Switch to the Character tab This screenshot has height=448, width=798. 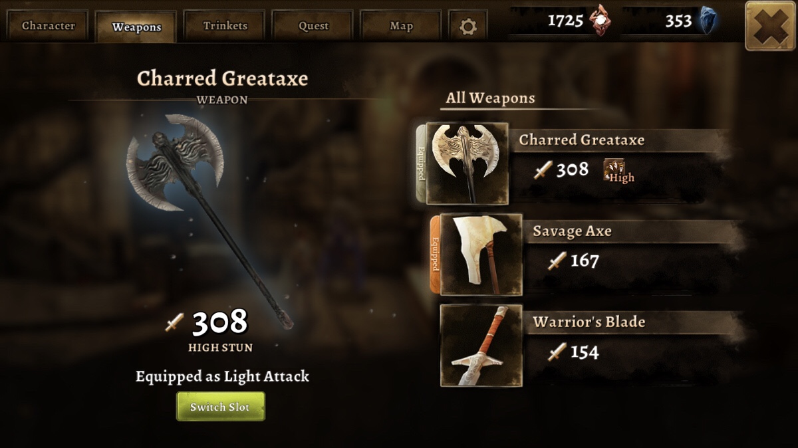pyautogui.click(x=48, y=26)
